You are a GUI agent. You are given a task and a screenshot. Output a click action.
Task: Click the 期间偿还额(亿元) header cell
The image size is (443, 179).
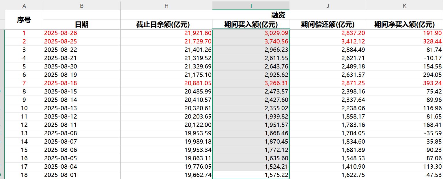tap(328, 25)
